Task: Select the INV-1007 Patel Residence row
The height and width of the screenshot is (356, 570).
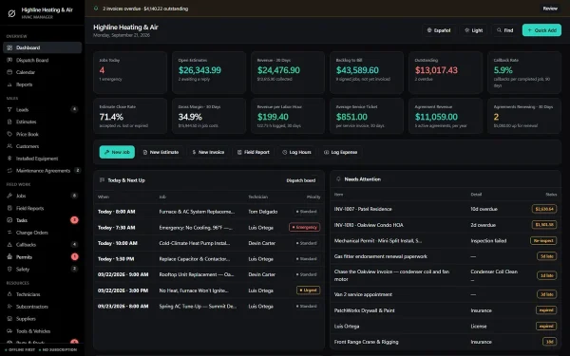Action: pos(446,209)
